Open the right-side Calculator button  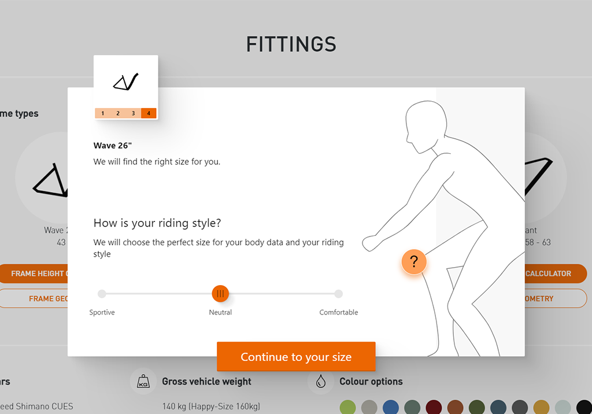(x=556, y=273)
